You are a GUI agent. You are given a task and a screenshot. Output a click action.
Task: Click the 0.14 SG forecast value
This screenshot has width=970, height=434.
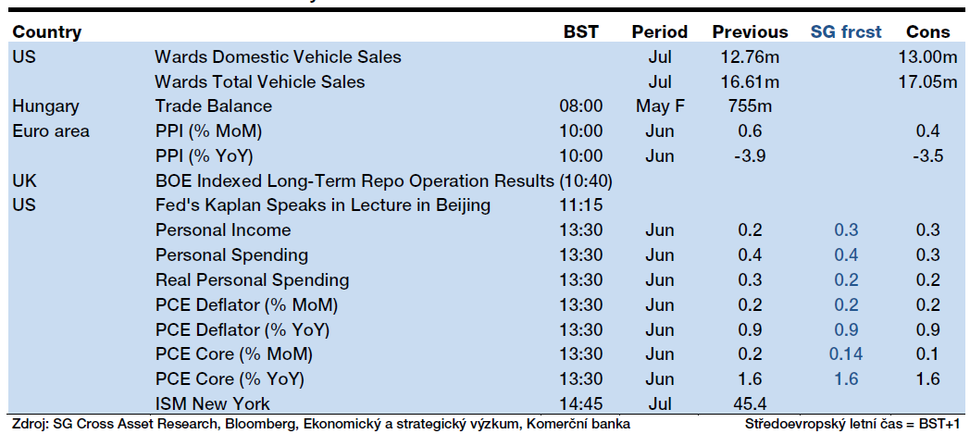846,354
